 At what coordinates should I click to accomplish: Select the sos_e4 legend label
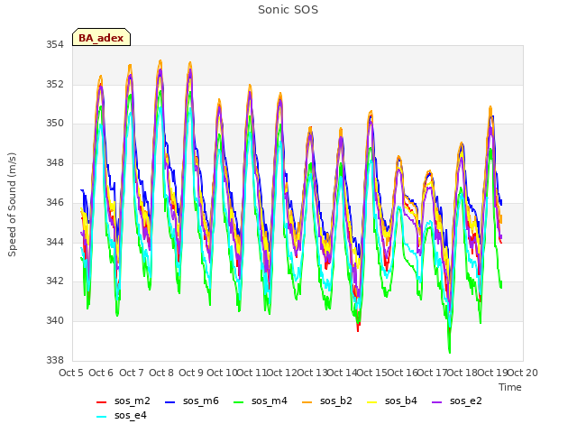[131, 415]
